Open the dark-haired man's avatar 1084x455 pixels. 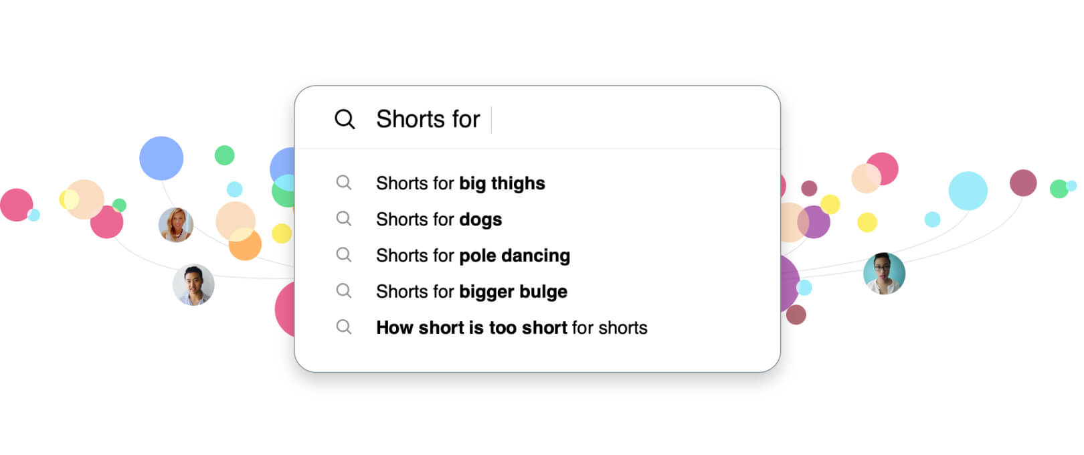point(193,284)
